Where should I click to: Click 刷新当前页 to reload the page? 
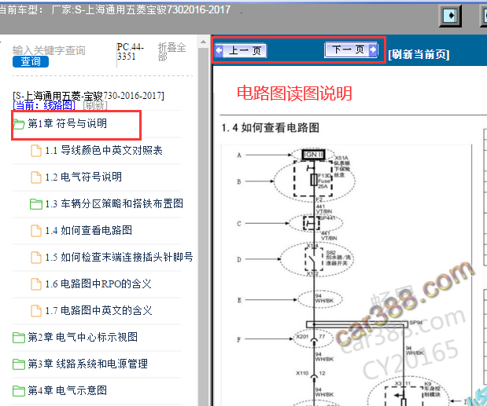click(x=419, y=54)
